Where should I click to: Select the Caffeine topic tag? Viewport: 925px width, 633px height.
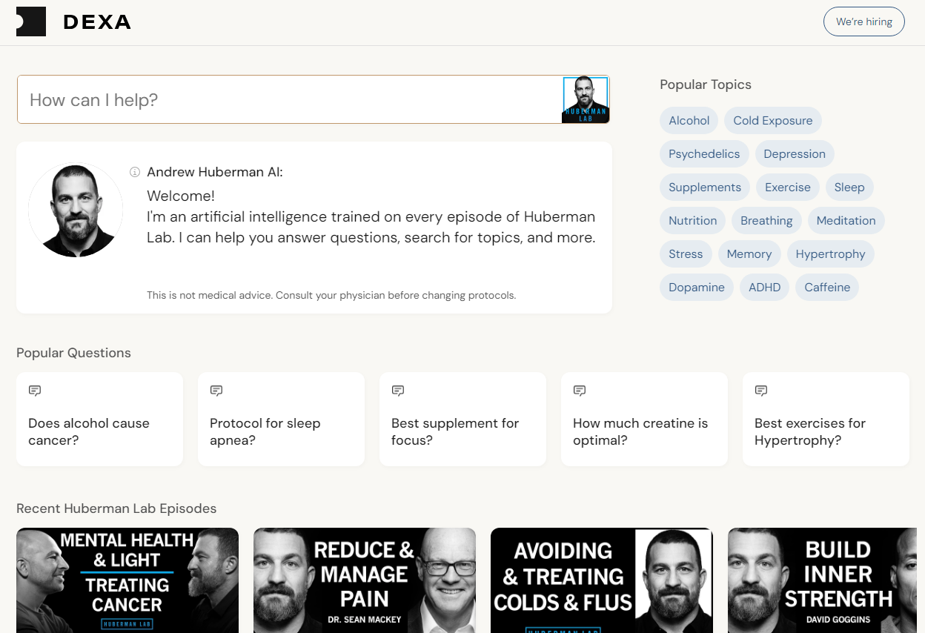[x=827, y=287]
